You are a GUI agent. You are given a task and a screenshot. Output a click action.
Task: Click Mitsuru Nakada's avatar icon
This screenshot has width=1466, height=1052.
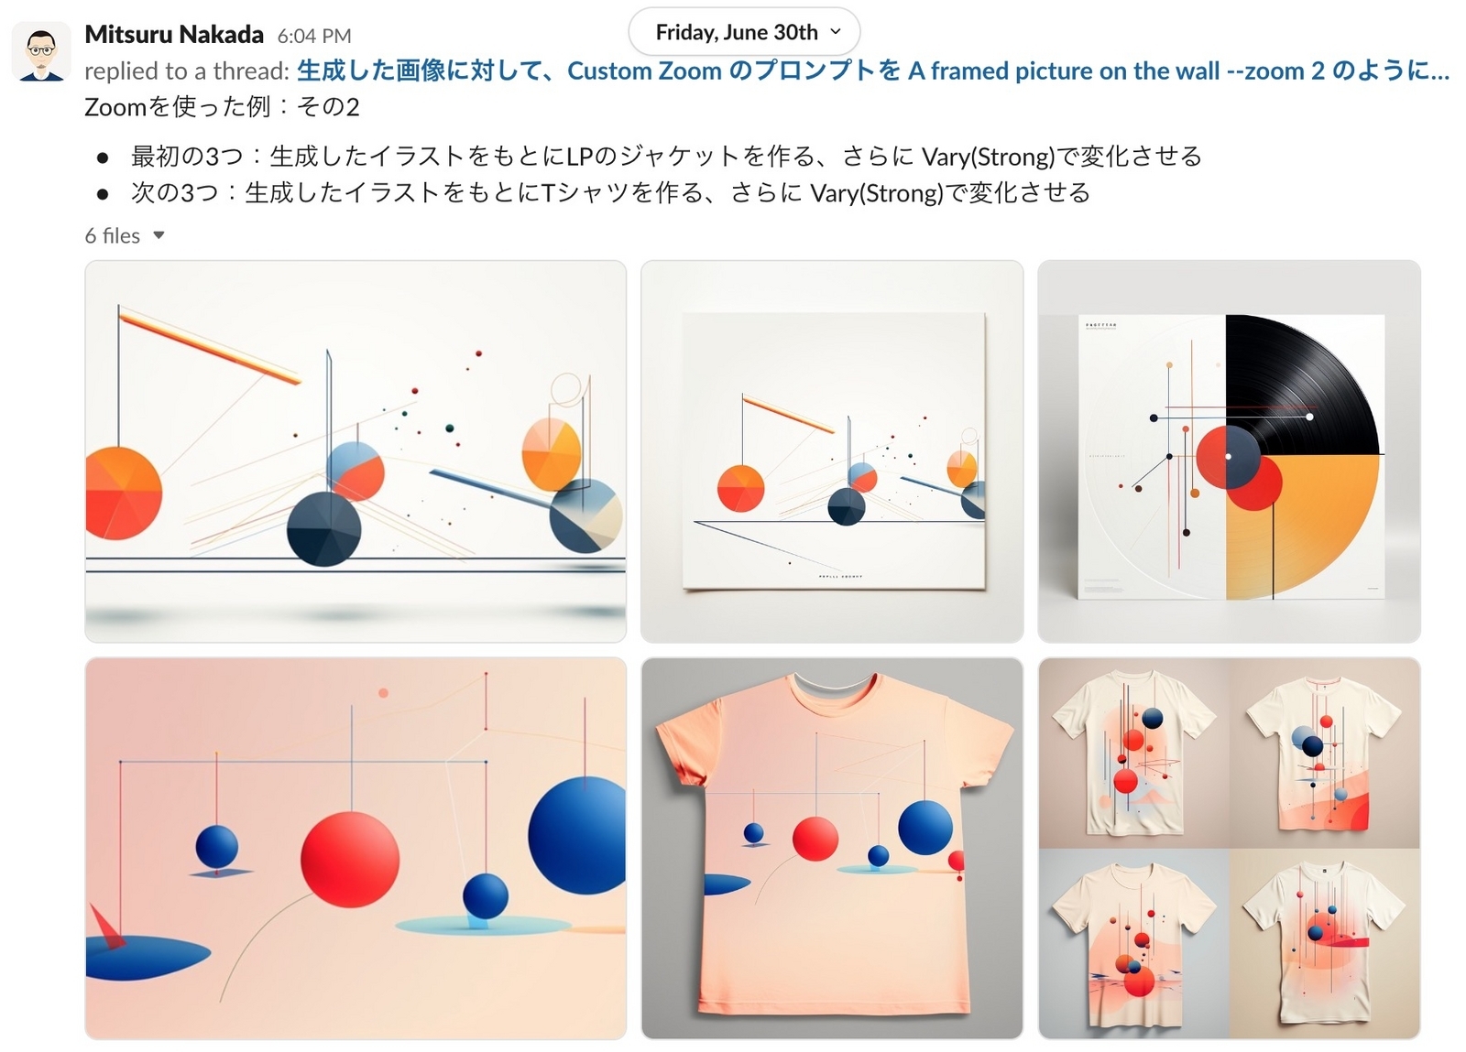(41, 52)
